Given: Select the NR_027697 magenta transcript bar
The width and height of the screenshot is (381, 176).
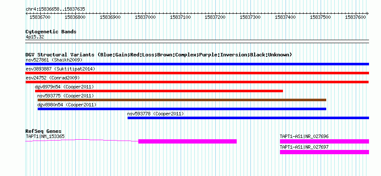Looking at the screenshot, I should click(324, 152).
